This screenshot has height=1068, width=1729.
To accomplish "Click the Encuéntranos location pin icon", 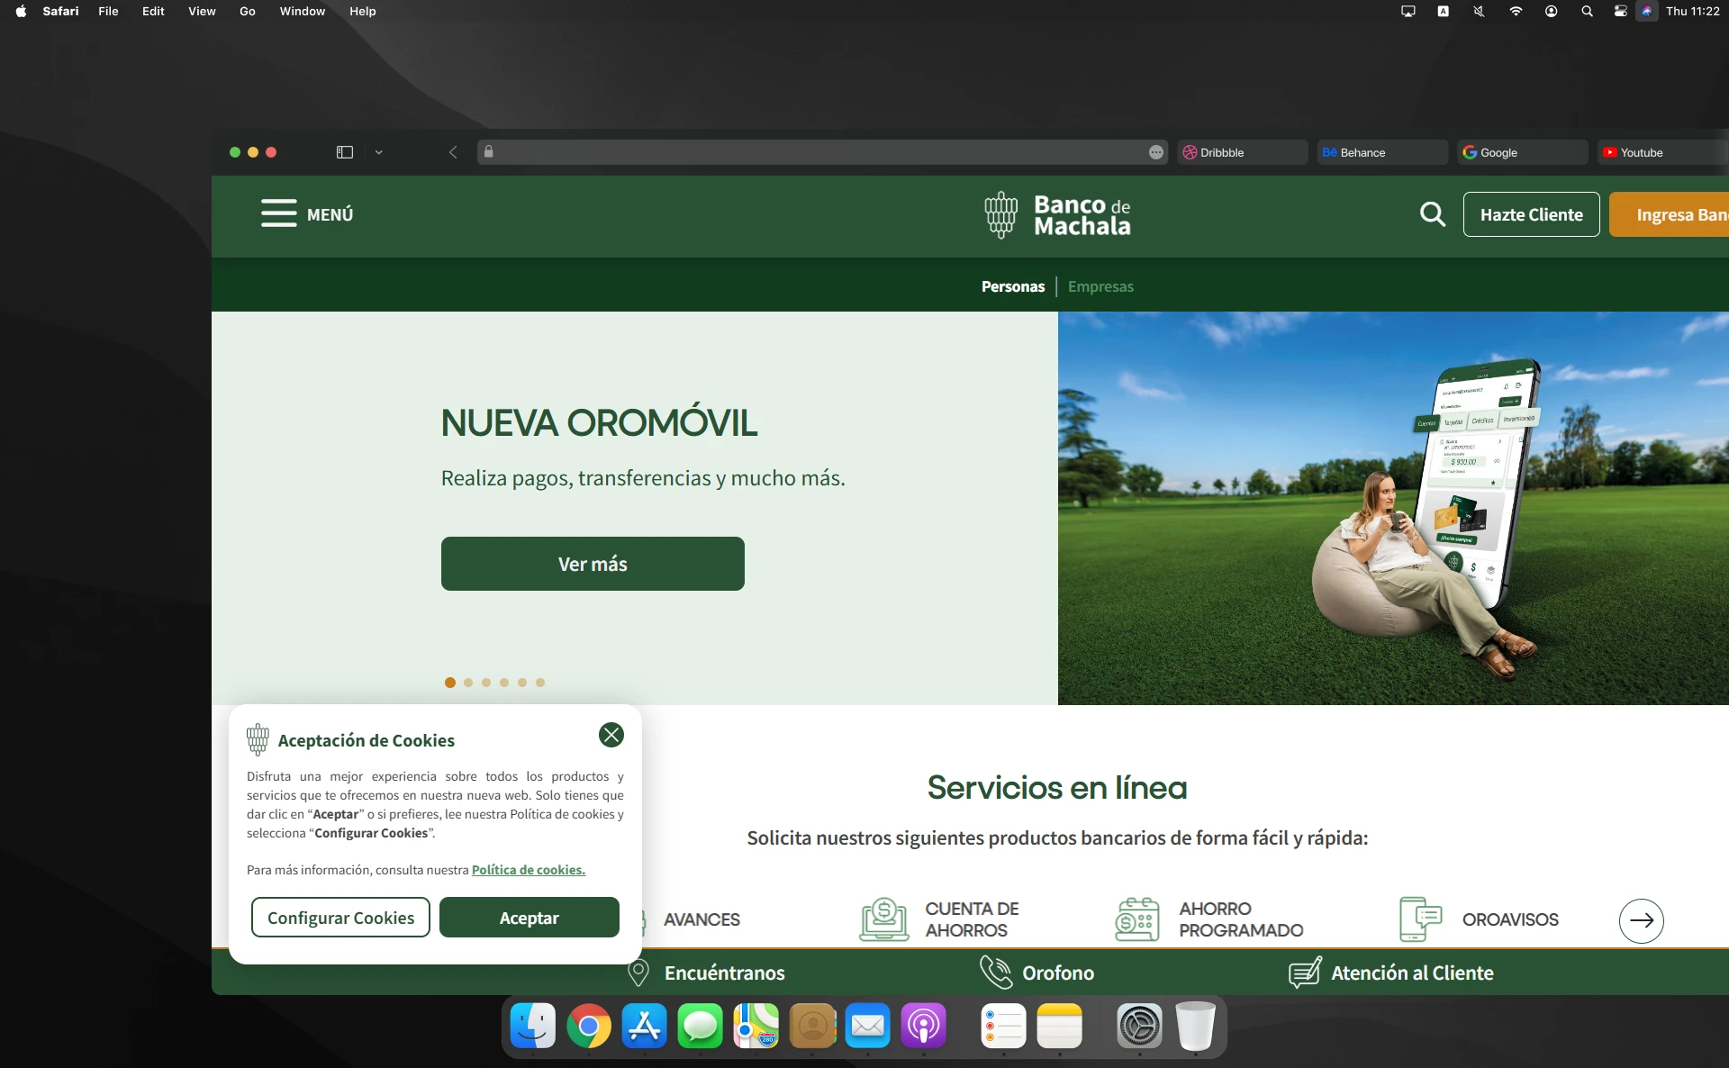I will tap(638, 973).
